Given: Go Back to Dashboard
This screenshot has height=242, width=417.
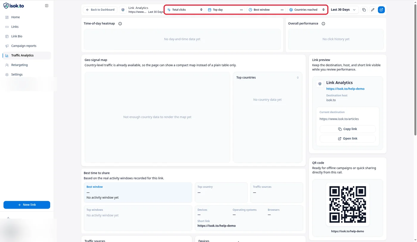Looking at the screenshot, I should [100, 10].
